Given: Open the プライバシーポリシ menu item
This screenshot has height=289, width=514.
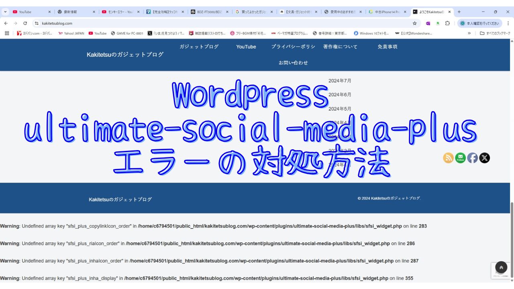Looking at the screenshot, I should pyautogui.click(x=293, y=47).
